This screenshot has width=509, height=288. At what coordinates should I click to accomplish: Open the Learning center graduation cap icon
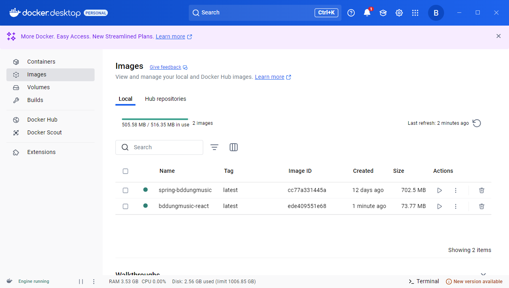pos(383,13)
